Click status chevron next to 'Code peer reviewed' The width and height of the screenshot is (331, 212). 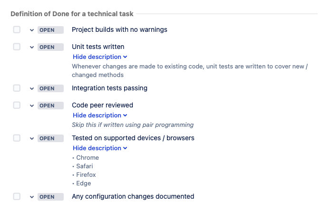pyautogui.click(x=32, y=106)
